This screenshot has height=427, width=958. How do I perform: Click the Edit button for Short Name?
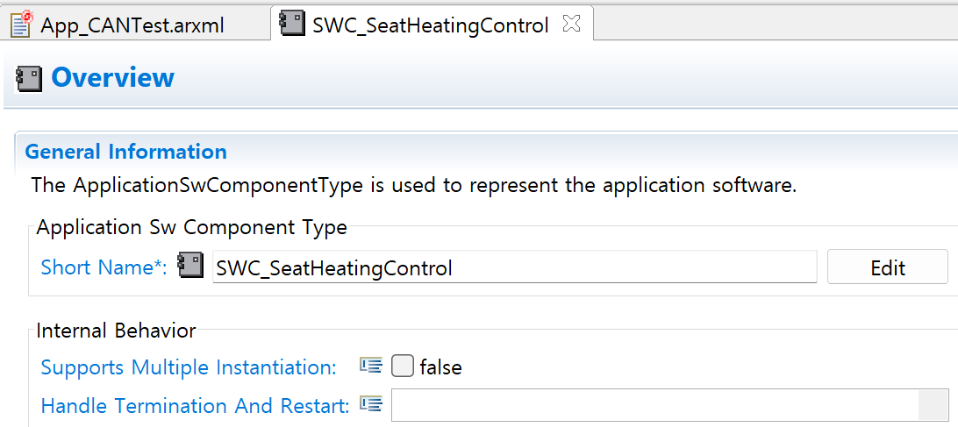887,267
